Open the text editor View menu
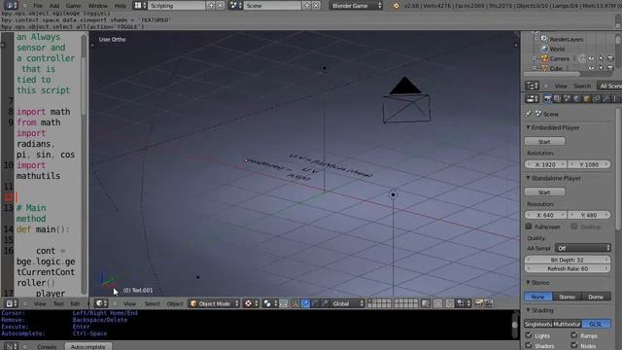Viewport: 622px width, 350px height. click(x=40, y=303)
